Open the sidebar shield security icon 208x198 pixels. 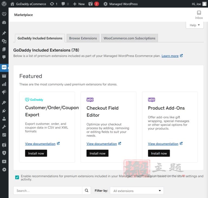pos(4,153)
